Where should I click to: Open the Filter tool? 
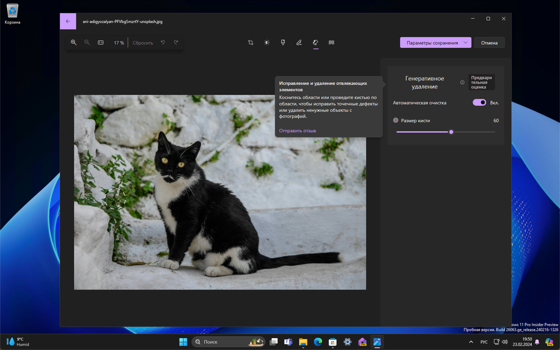point(283,43)
